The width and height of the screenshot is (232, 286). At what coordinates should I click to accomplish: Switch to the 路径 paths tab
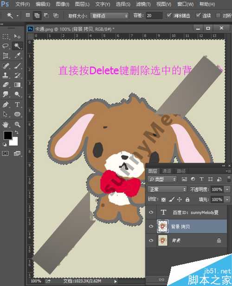[x=181, y=171]
